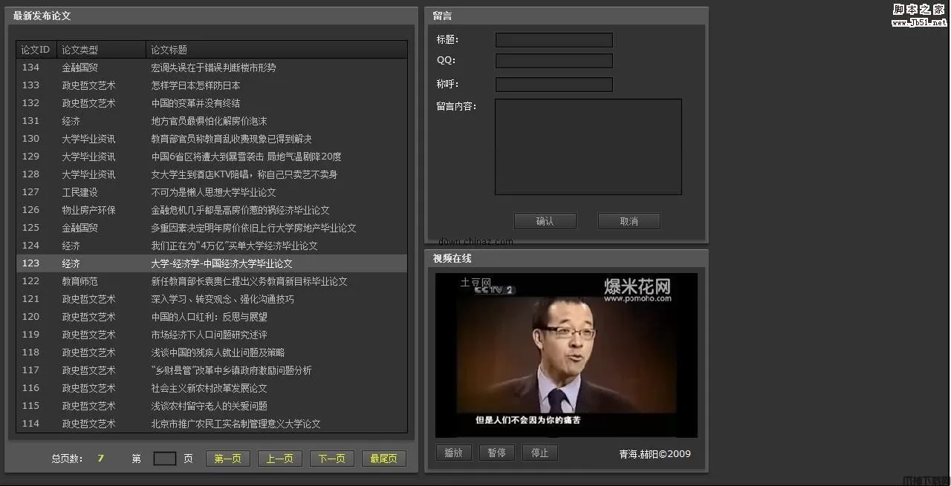Cancel the message by clicking 取消
Image resolution: width=951 pixels, height=486 pixels.
click(x=629, y=220)
